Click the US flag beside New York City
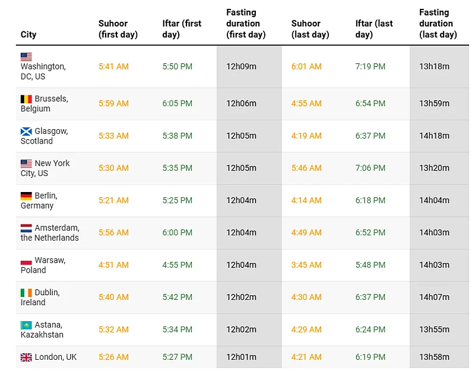The height and width of the screenshot is (371, 475). (x=26, y=164)
